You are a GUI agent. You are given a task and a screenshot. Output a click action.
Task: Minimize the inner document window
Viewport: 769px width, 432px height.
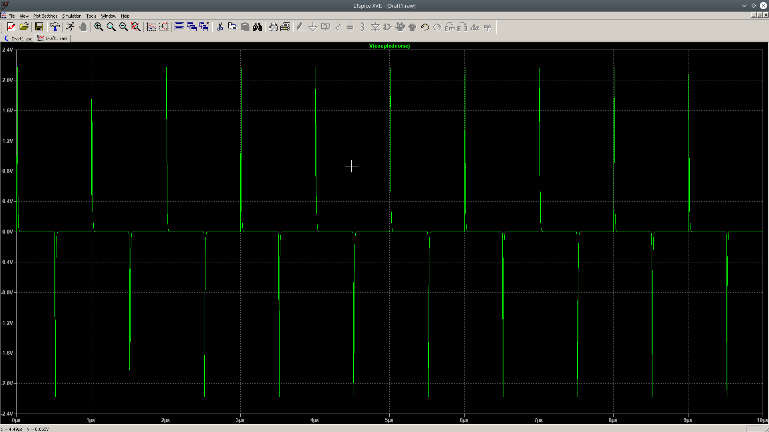[x=754, y=15]
